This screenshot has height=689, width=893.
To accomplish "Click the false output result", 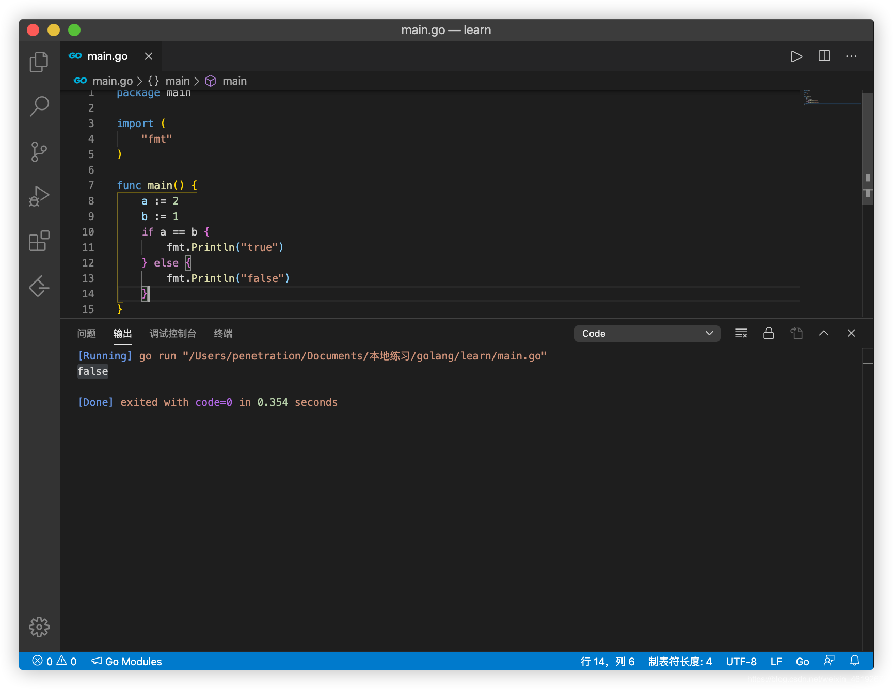I will click(x=93, y=371).
